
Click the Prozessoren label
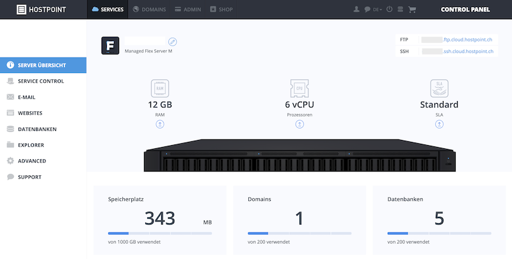tap(300, 115)
